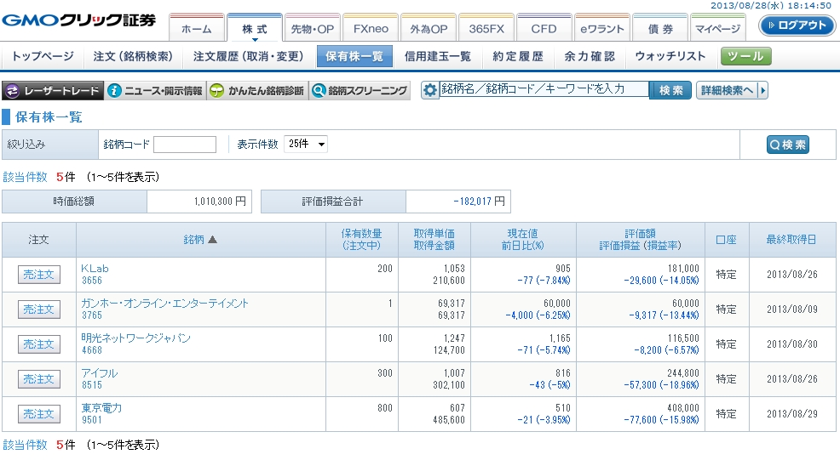
Task: Click the 銘柄コード filter input field
Action: [185, 145]
